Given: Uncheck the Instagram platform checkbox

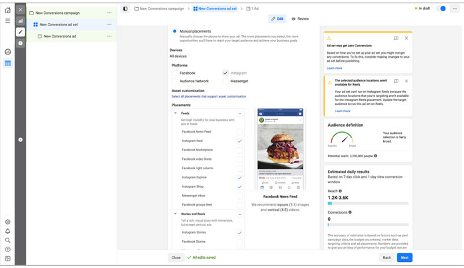Looking at the screenshot, I should (x=225, y=73).
